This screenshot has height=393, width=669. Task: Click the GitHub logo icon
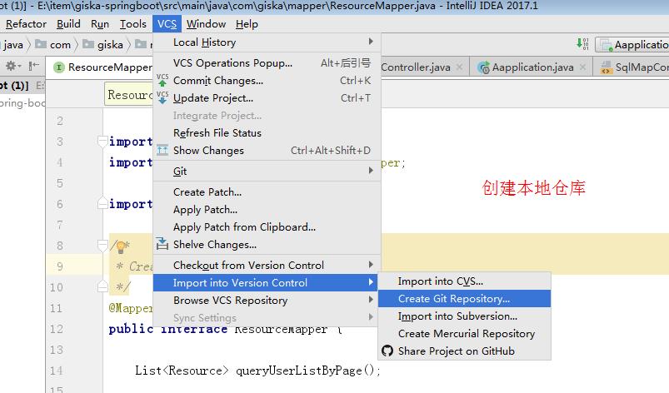pyautogui.click(x=387, y=351)
